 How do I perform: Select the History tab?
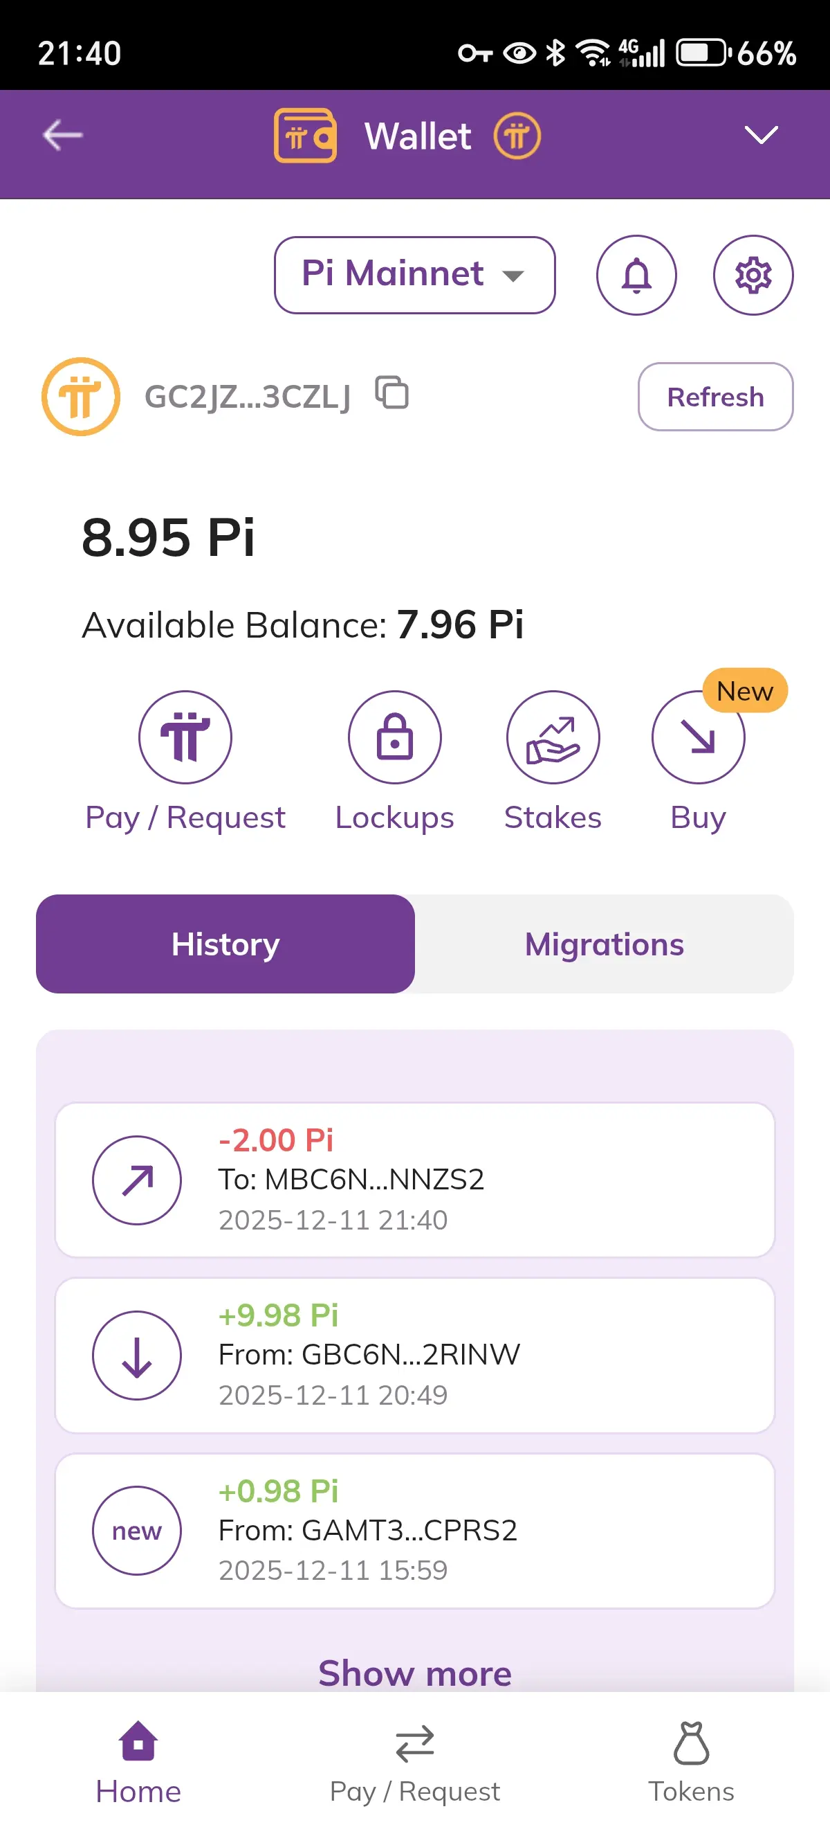pos(225,944)
